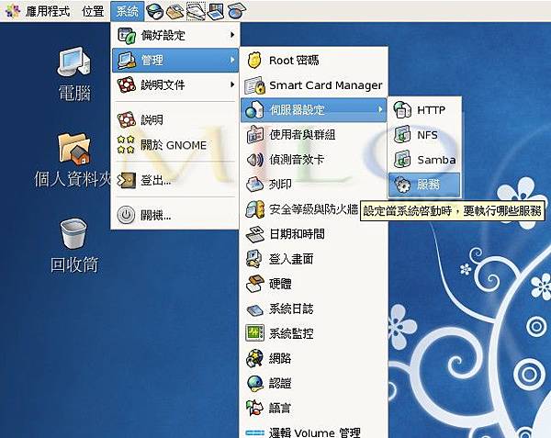Select the 管理 administration menu entry
The image size is (551, 438).
(175, 60)
